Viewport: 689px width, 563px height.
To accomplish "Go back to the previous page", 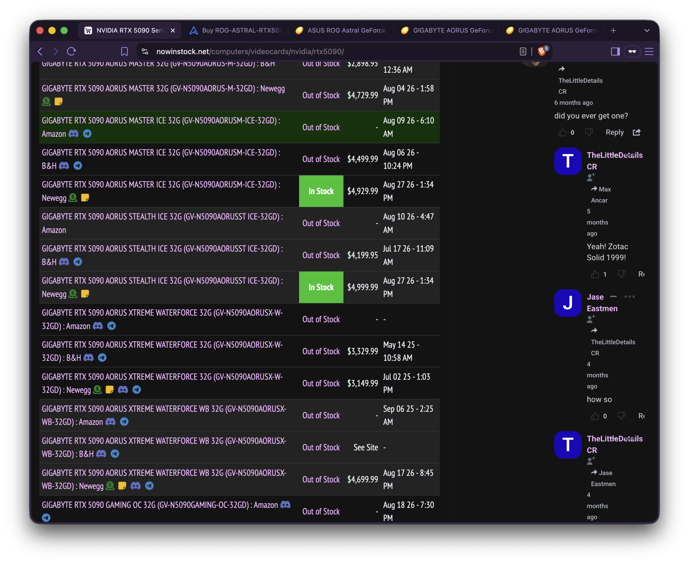I will [40, 51].
